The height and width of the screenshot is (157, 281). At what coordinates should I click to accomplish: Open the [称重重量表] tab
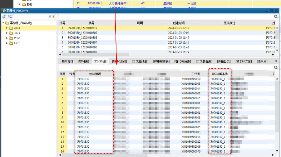[161, 61]
